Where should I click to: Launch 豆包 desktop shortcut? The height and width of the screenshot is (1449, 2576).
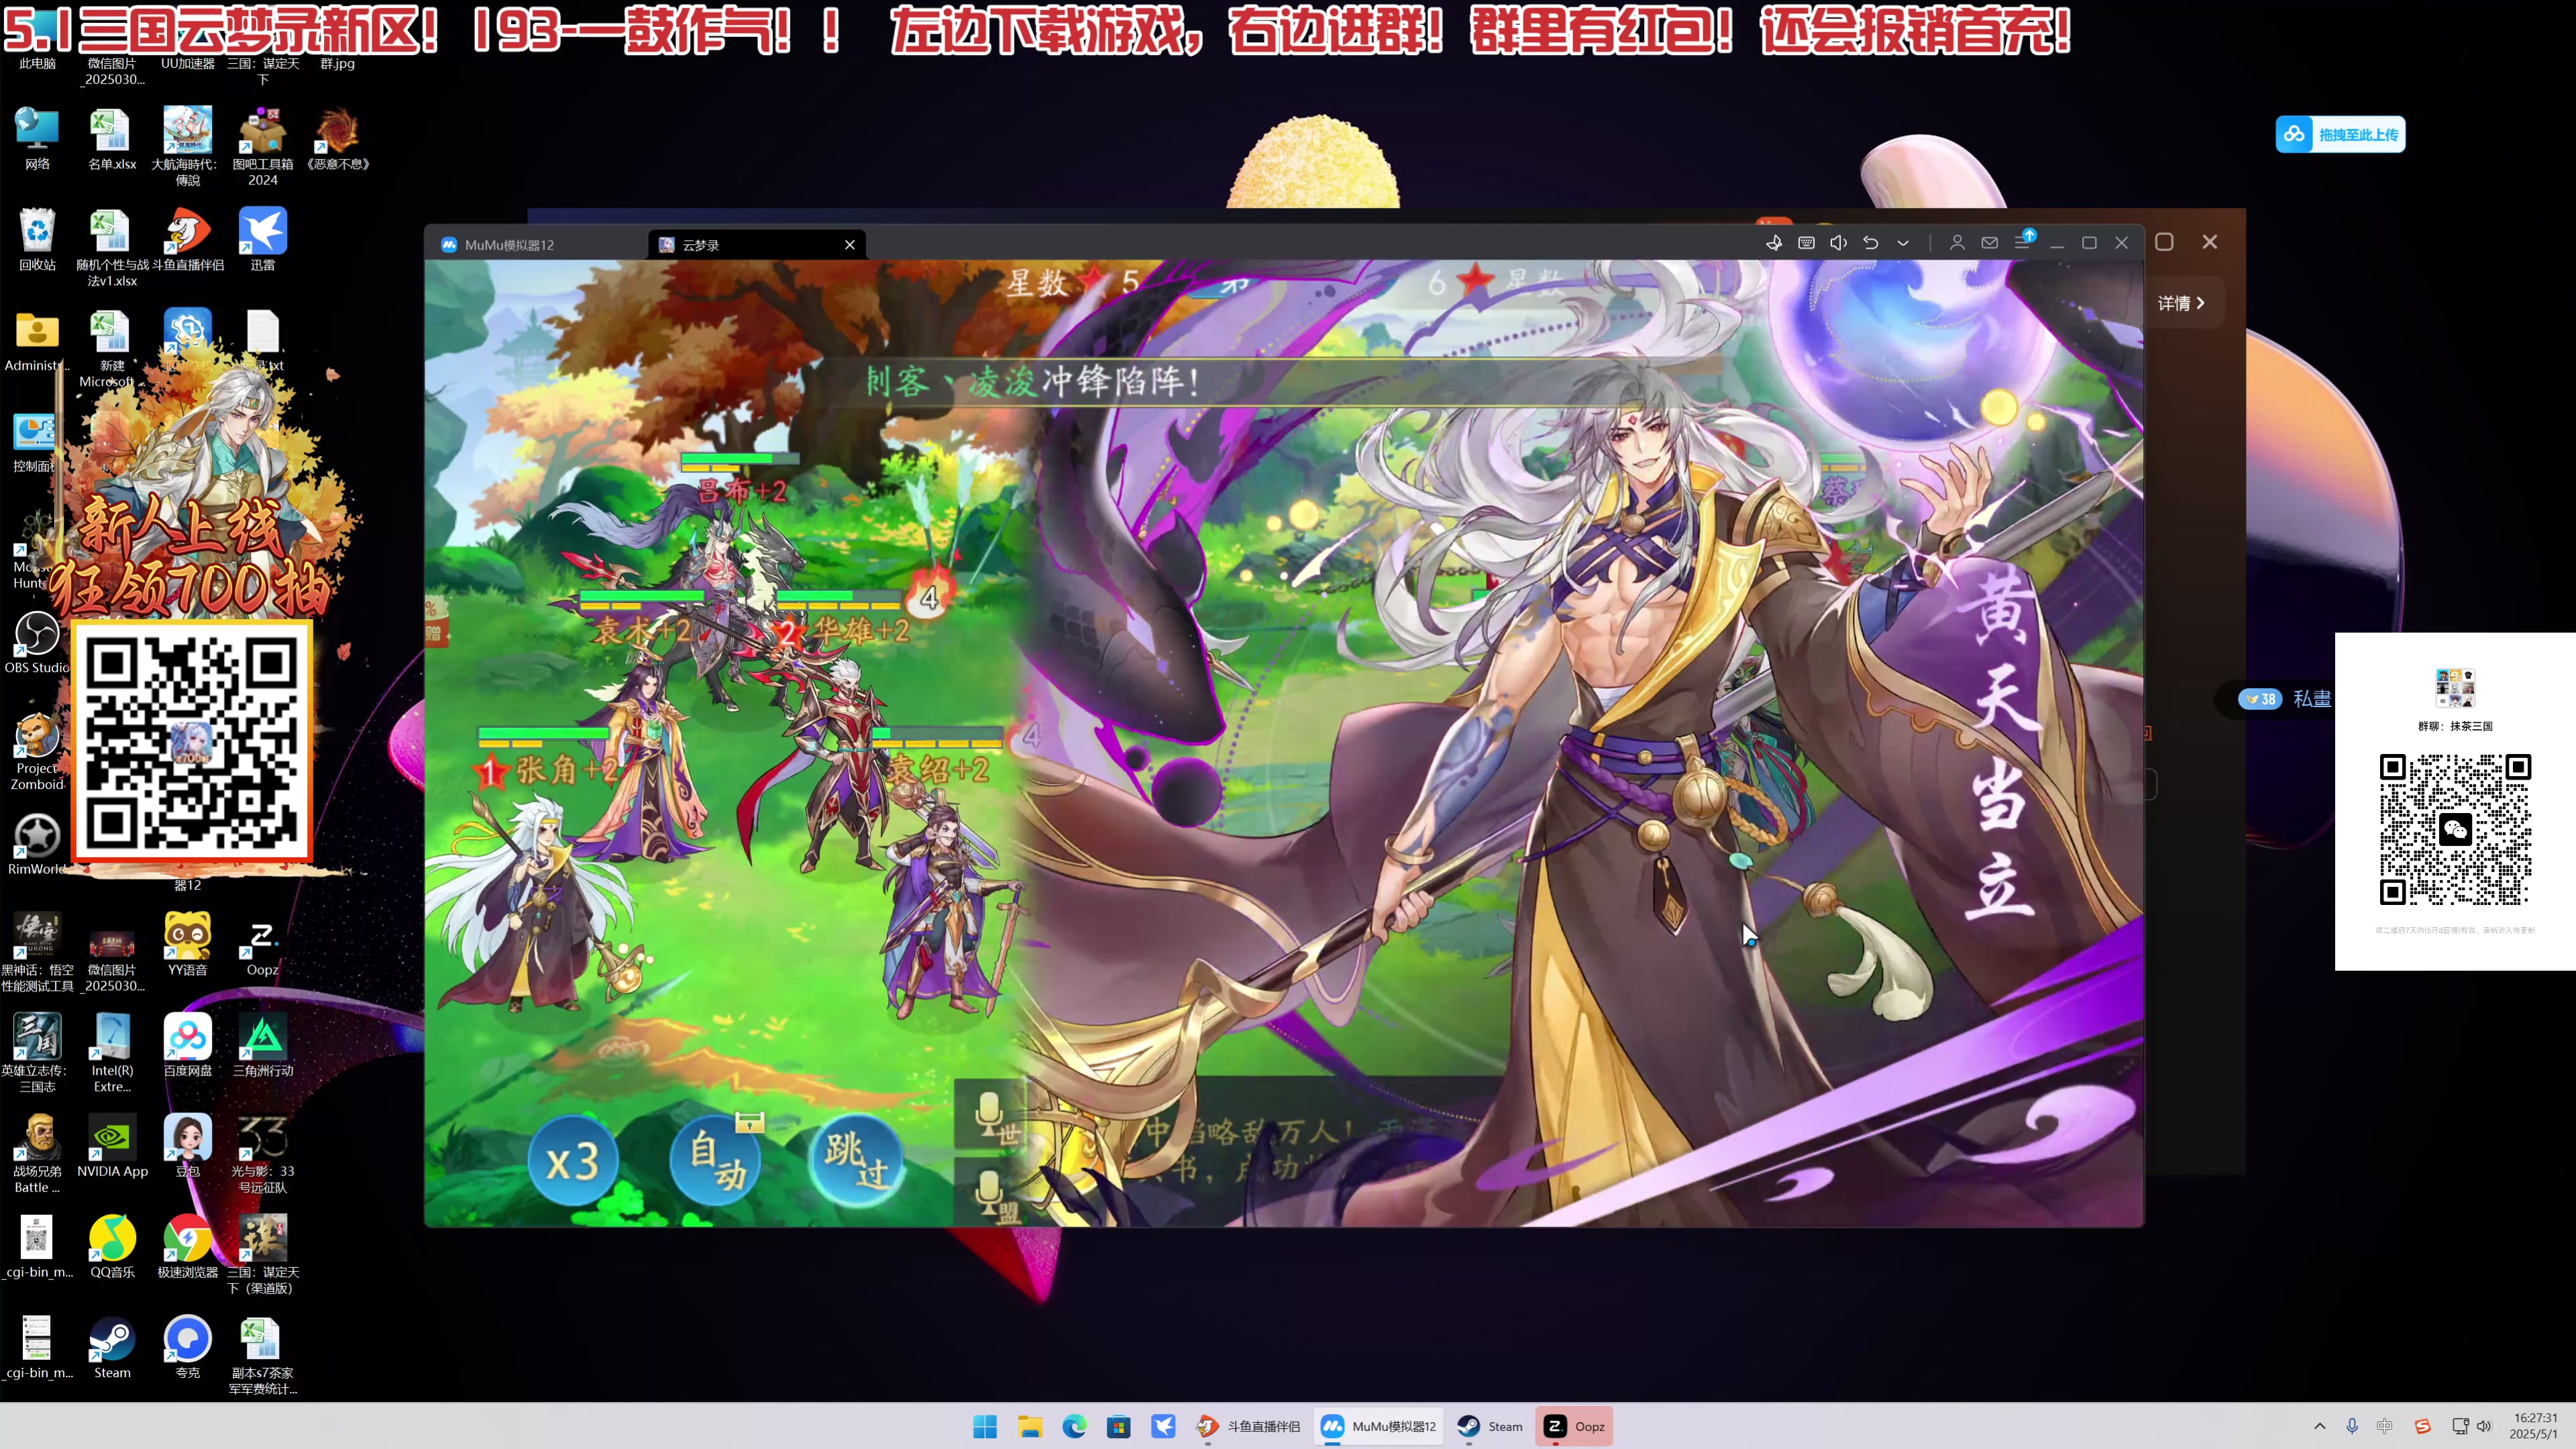click(x=187, y=1146)
